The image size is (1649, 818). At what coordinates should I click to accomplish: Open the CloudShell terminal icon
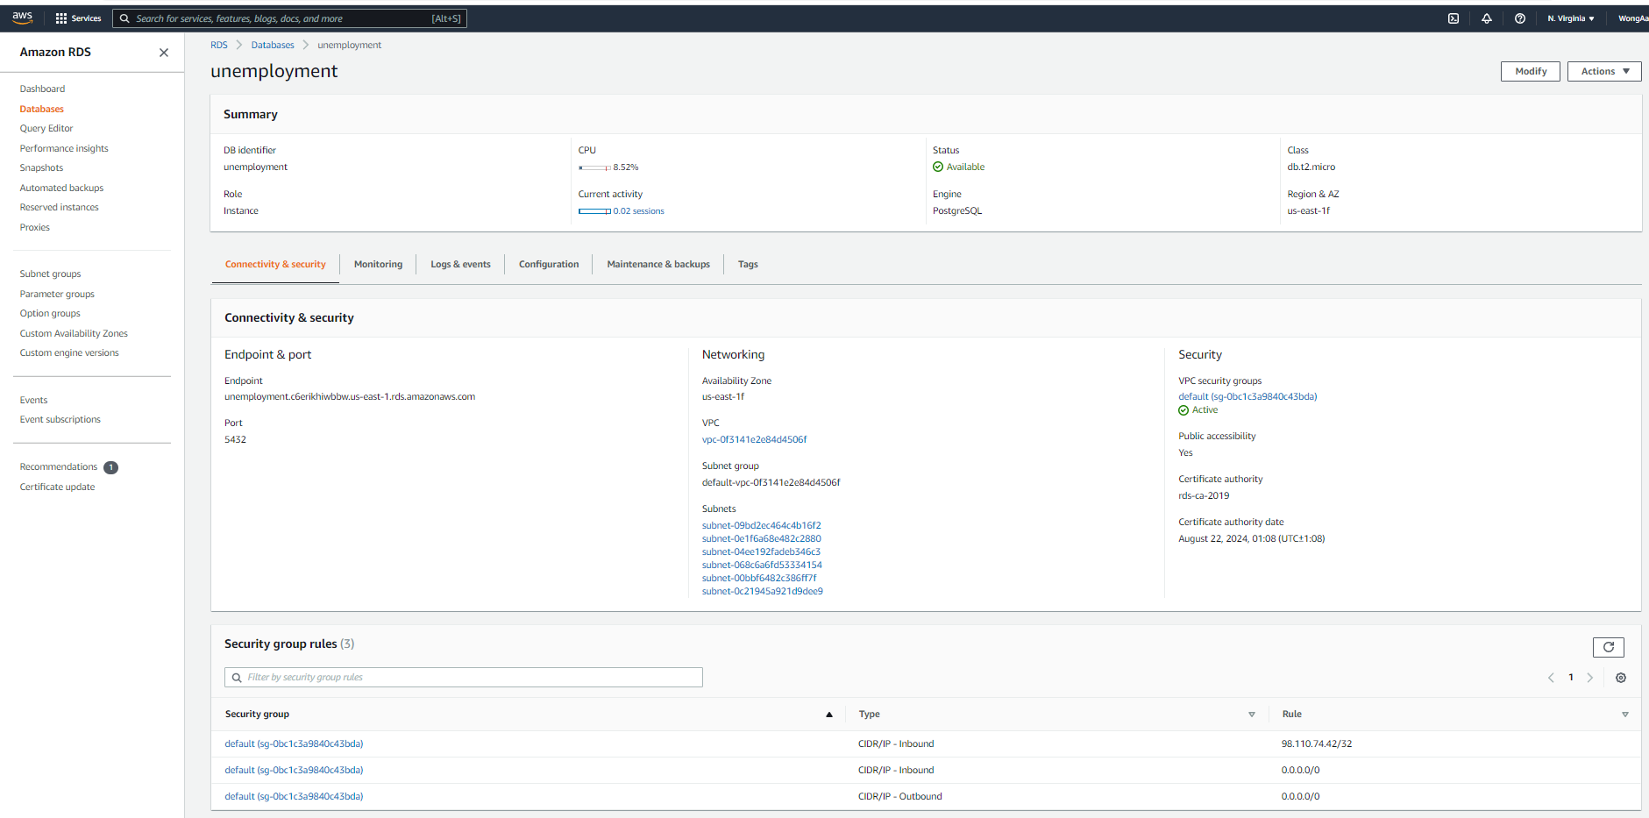coord(1454,18)
